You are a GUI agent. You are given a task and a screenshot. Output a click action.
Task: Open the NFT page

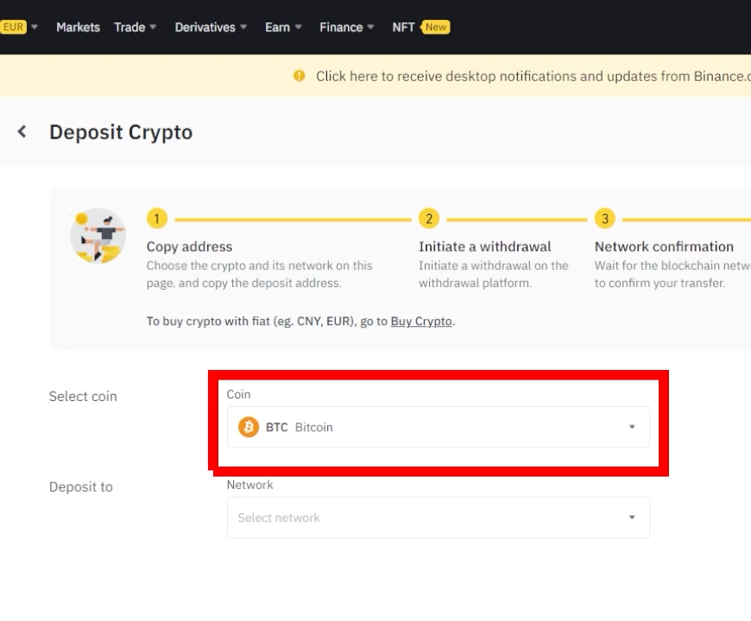403,28
